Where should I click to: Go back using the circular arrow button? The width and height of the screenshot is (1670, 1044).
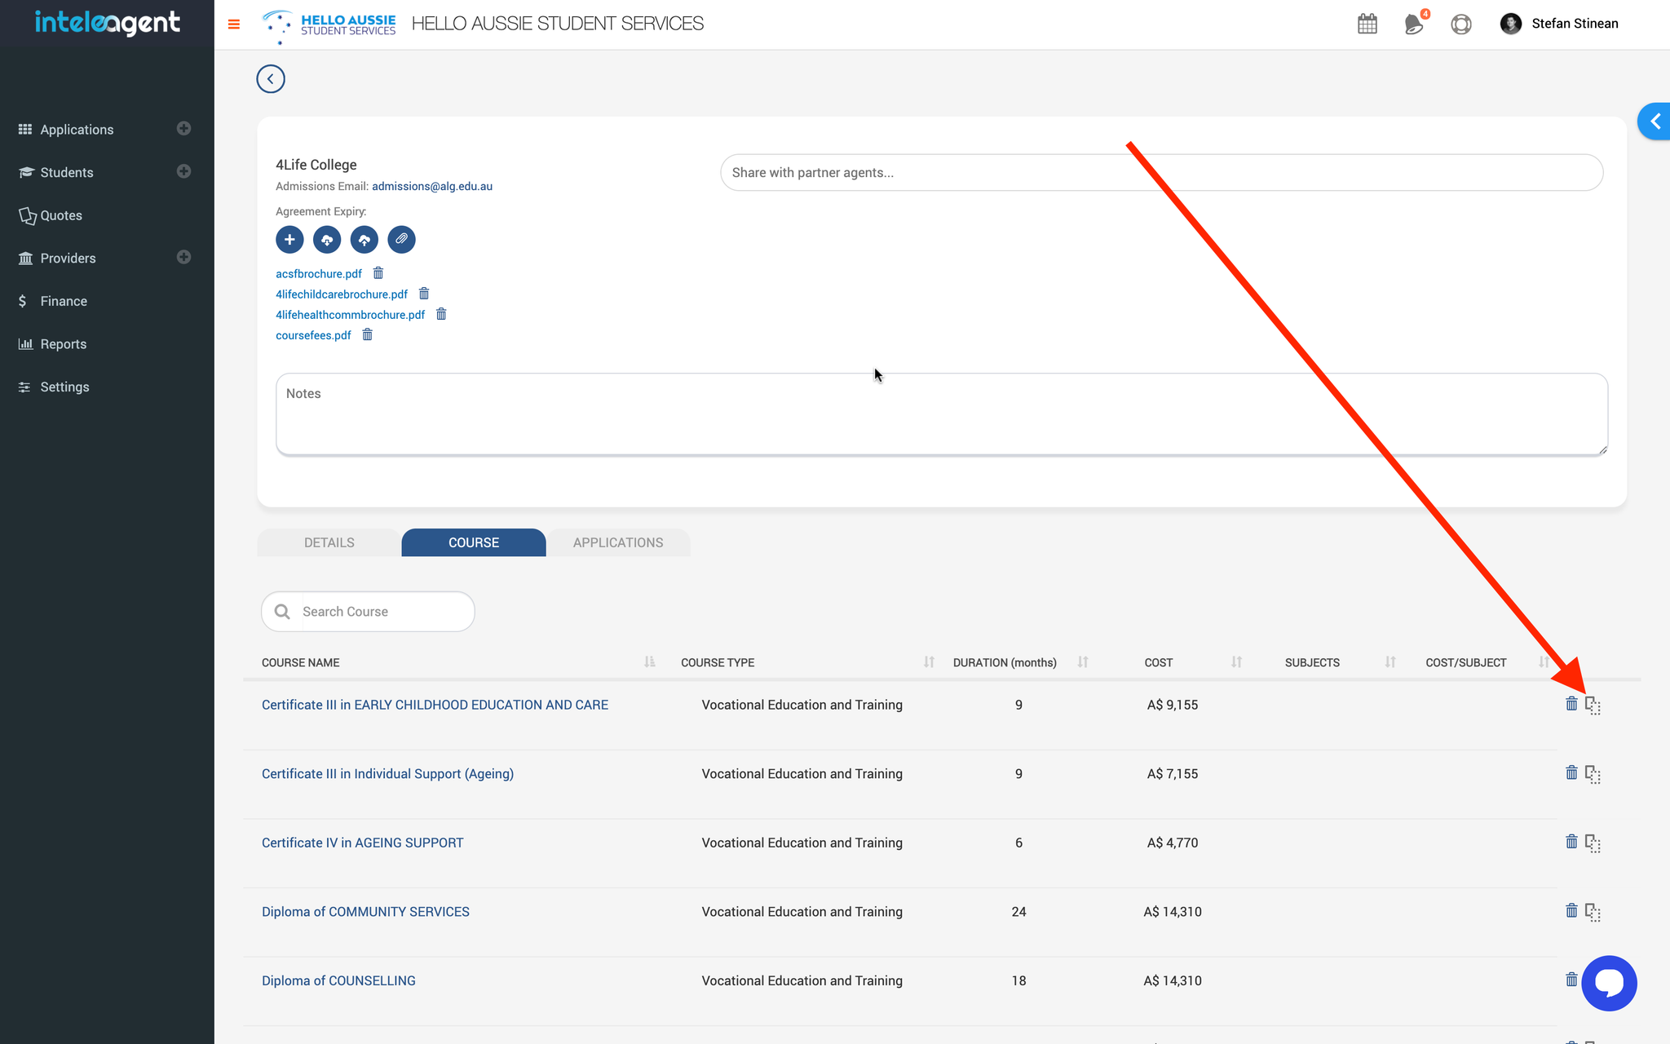click(x=271, y=79)
